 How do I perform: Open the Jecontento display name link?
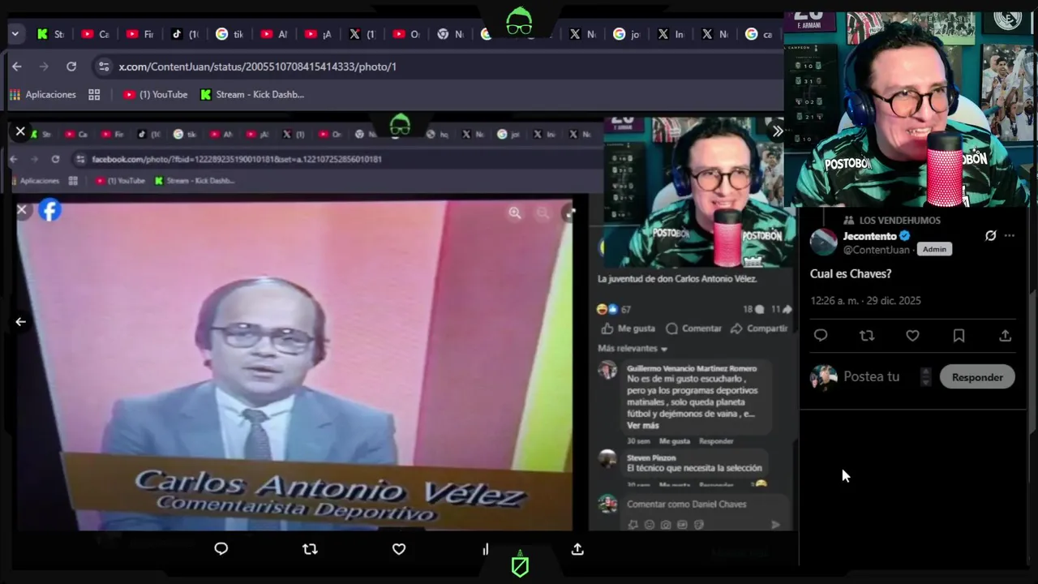coord(869,236)
